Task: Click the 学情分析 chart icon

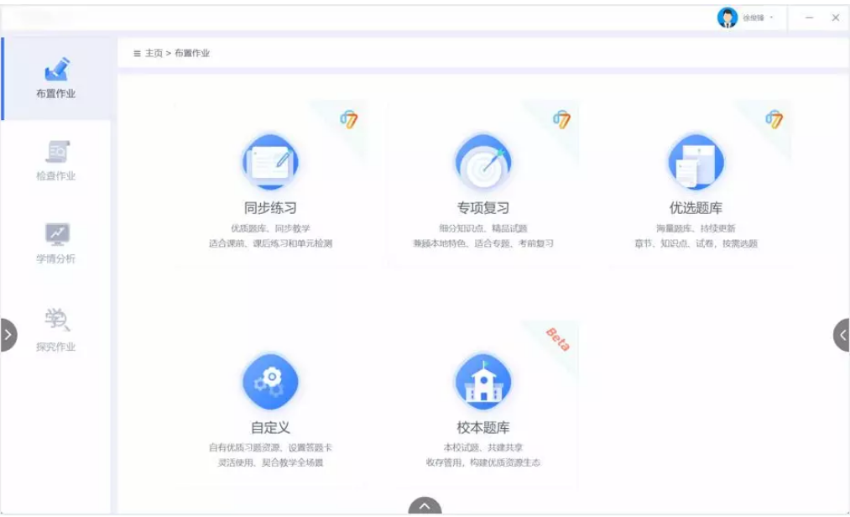Action: [56, 234]
